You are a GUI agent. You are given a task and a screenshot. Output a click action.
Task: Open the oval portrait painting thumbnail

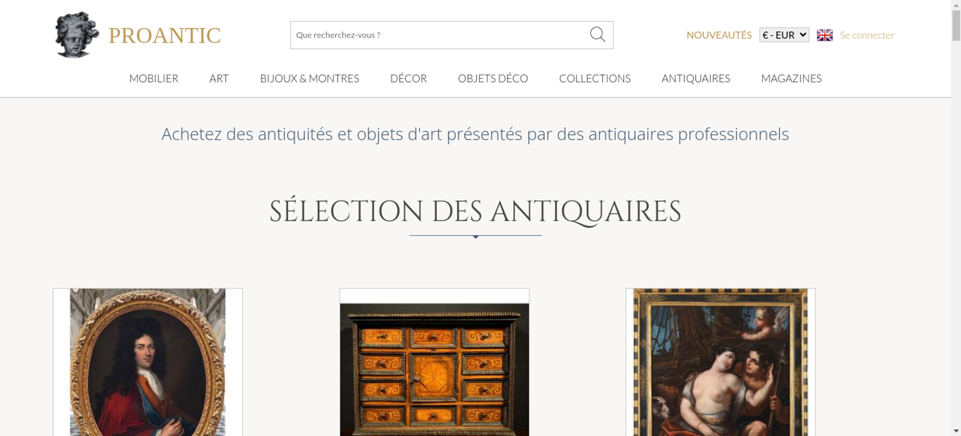tap(148, 362)
